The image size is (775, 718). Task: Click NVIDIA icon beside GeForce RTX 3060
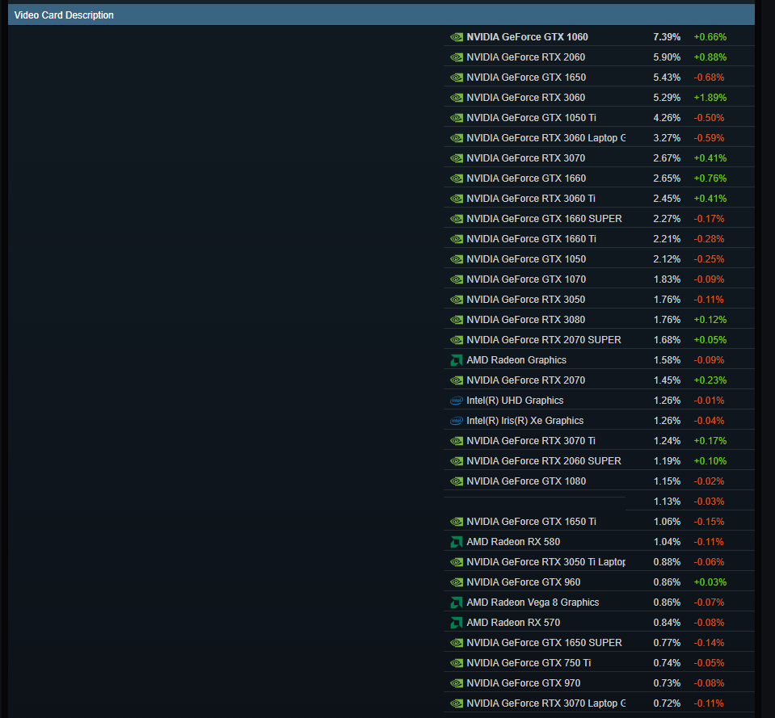(x=457, y=98)
